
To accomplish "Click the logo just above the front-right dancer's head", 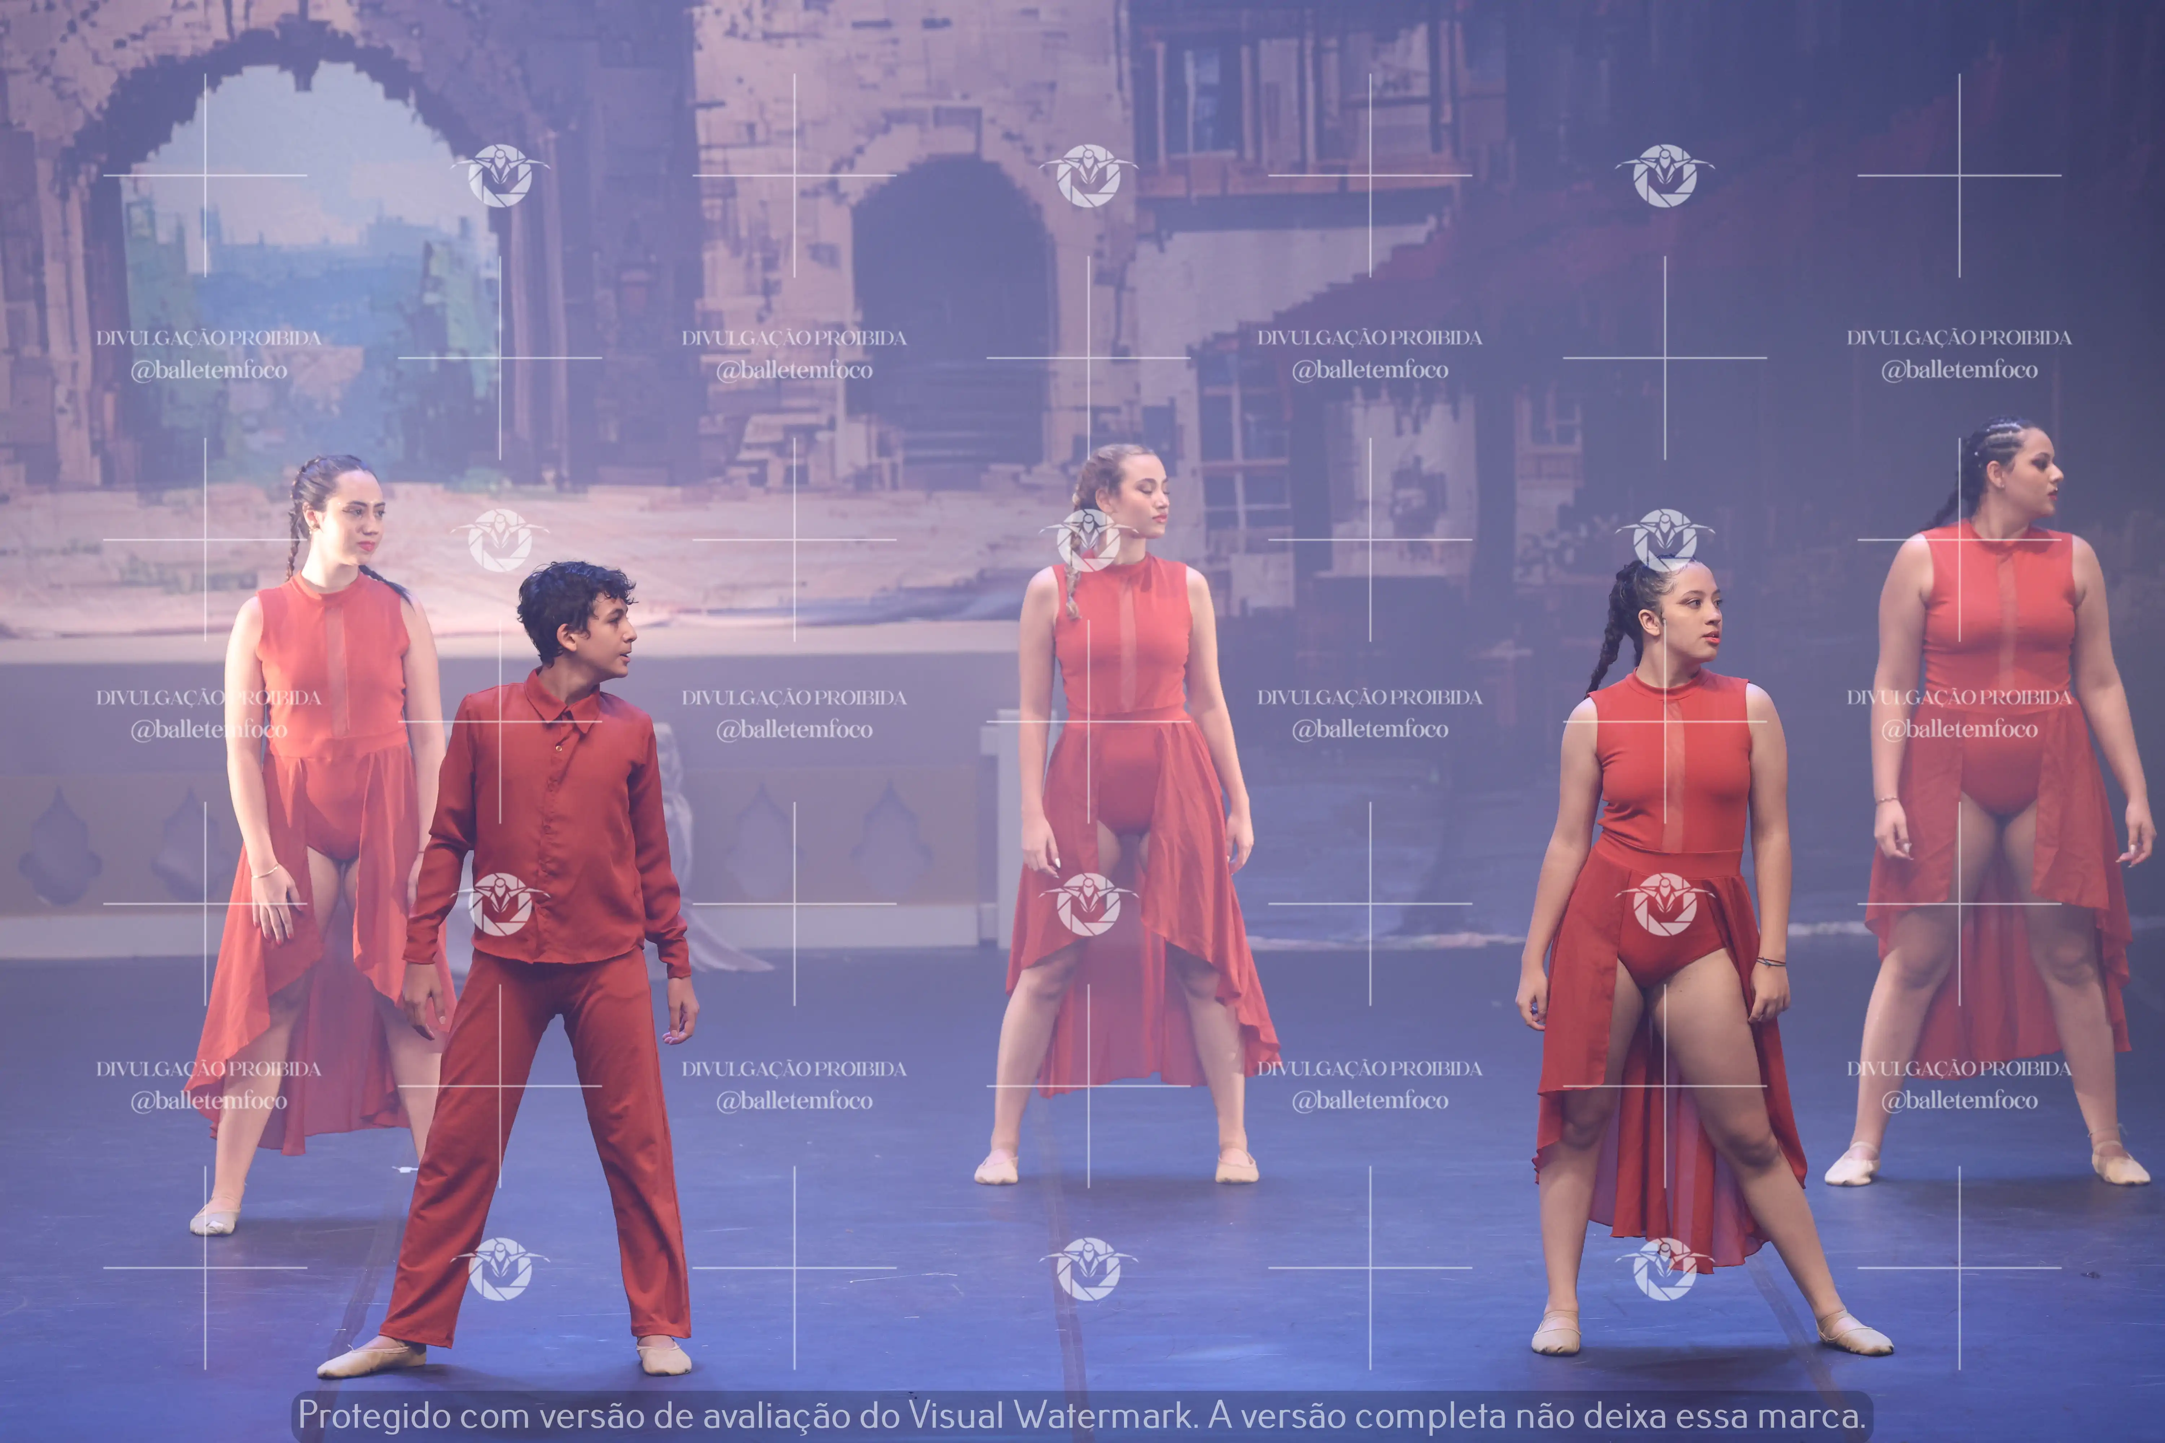I will [1664, 538].
